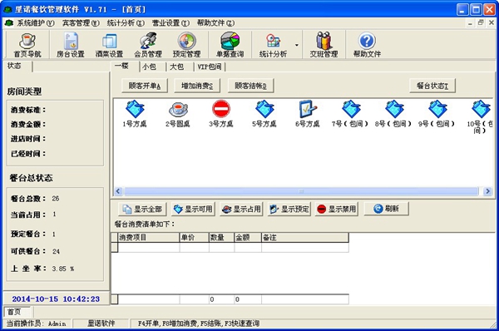Click 顾客结帐D button
Viewport: 499px width, 331px height.
pyautogui.click(x=251, y=86)
